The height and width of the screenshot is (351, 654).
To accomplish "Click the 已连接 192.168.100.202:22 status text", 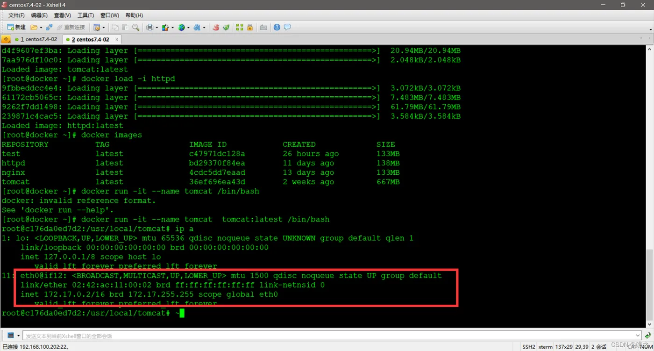I will 36,347.
